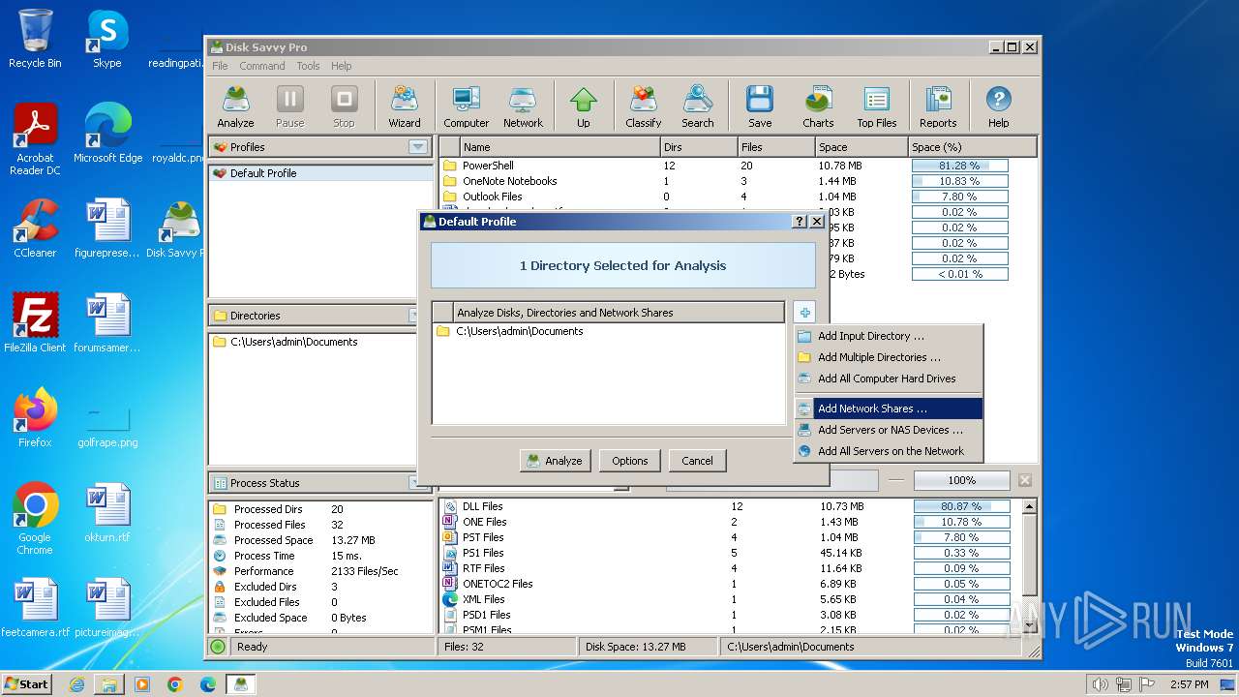Click the Start button

tap(26, 684)
